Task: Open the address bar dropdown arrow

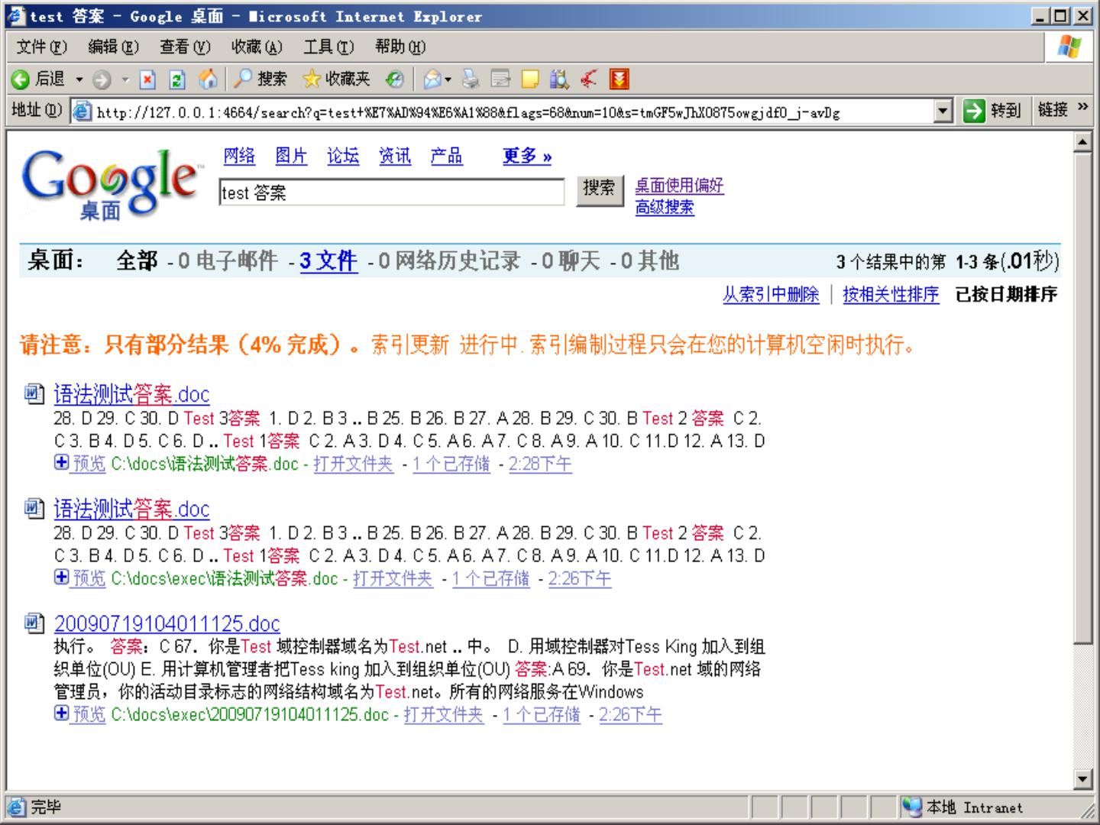Action: (944, 112)
